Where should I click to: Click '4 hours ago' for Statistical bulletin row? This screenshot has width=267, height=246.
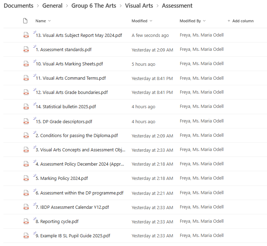pos(143,107)
